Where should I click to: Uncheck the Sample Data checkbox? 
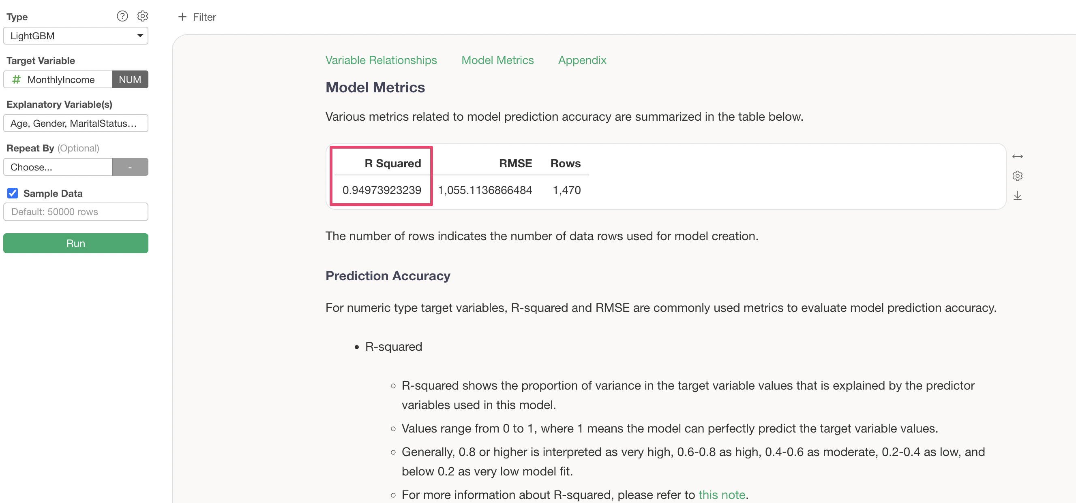pos(13,193)
